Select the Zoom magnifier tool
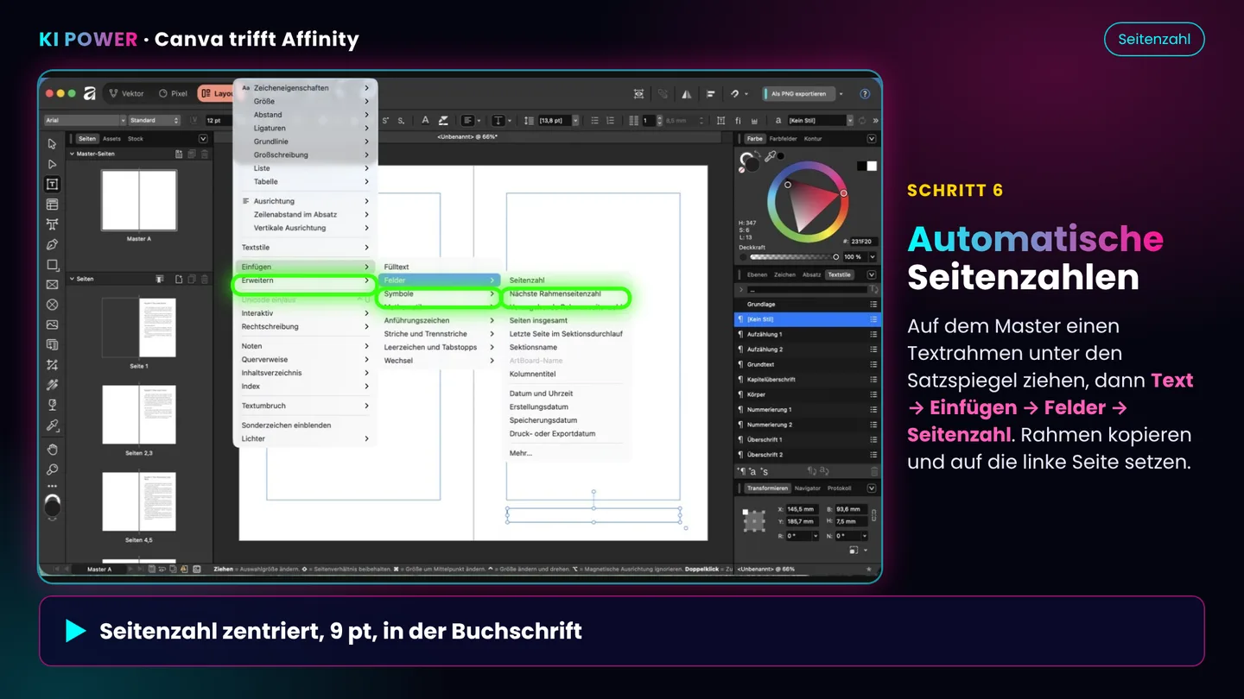Image resolution: width=1244 pixels, height=699 pixels. pos(53,469)
